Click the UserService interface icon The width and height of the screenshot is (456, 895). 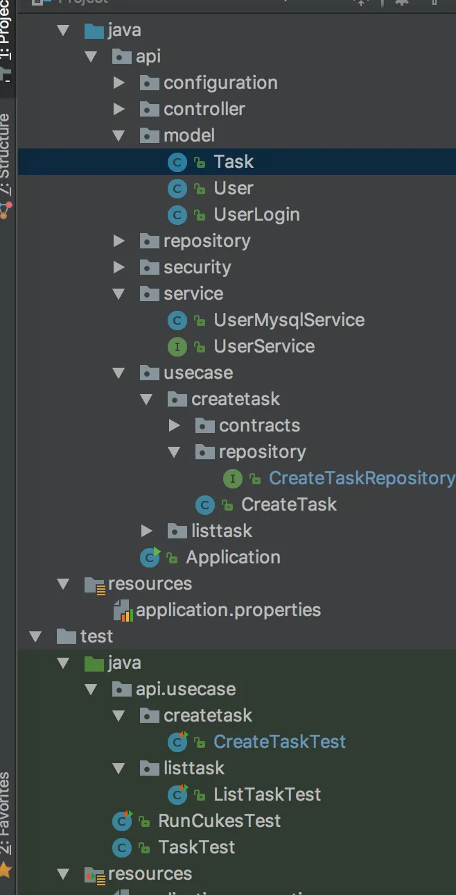[177, 346]
